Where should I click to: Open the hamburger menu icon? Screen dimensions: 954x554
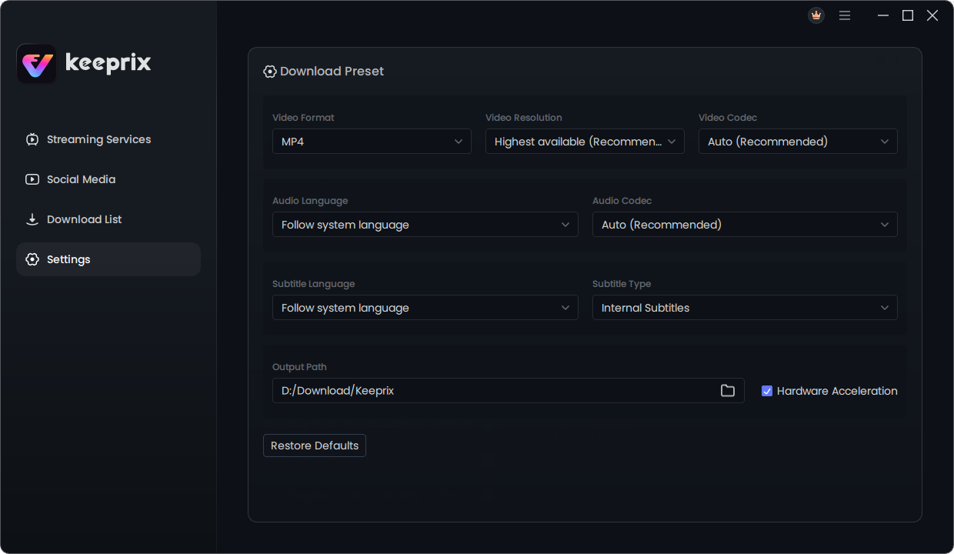845,15
